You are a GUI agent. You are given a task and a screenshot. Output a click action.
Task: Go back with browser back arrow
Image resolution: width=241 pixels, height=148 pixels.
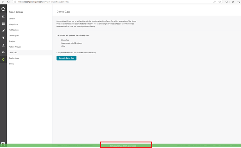coord(3,2)
